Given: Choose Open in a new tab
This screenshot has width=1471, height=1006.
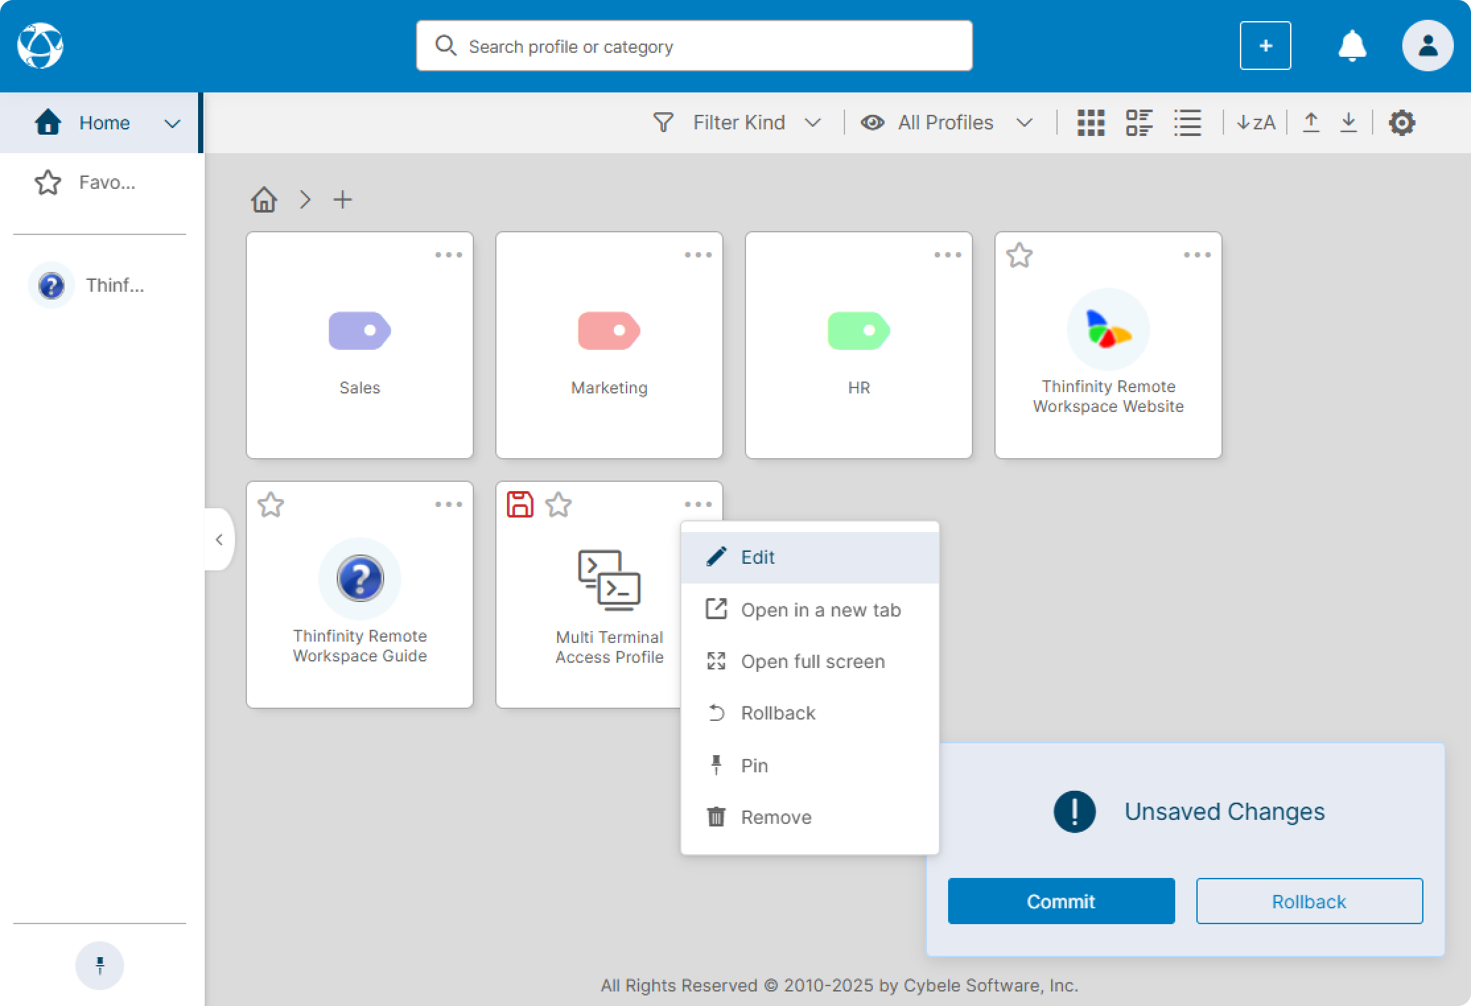Looking at the screenshot, I should [809, 609].
